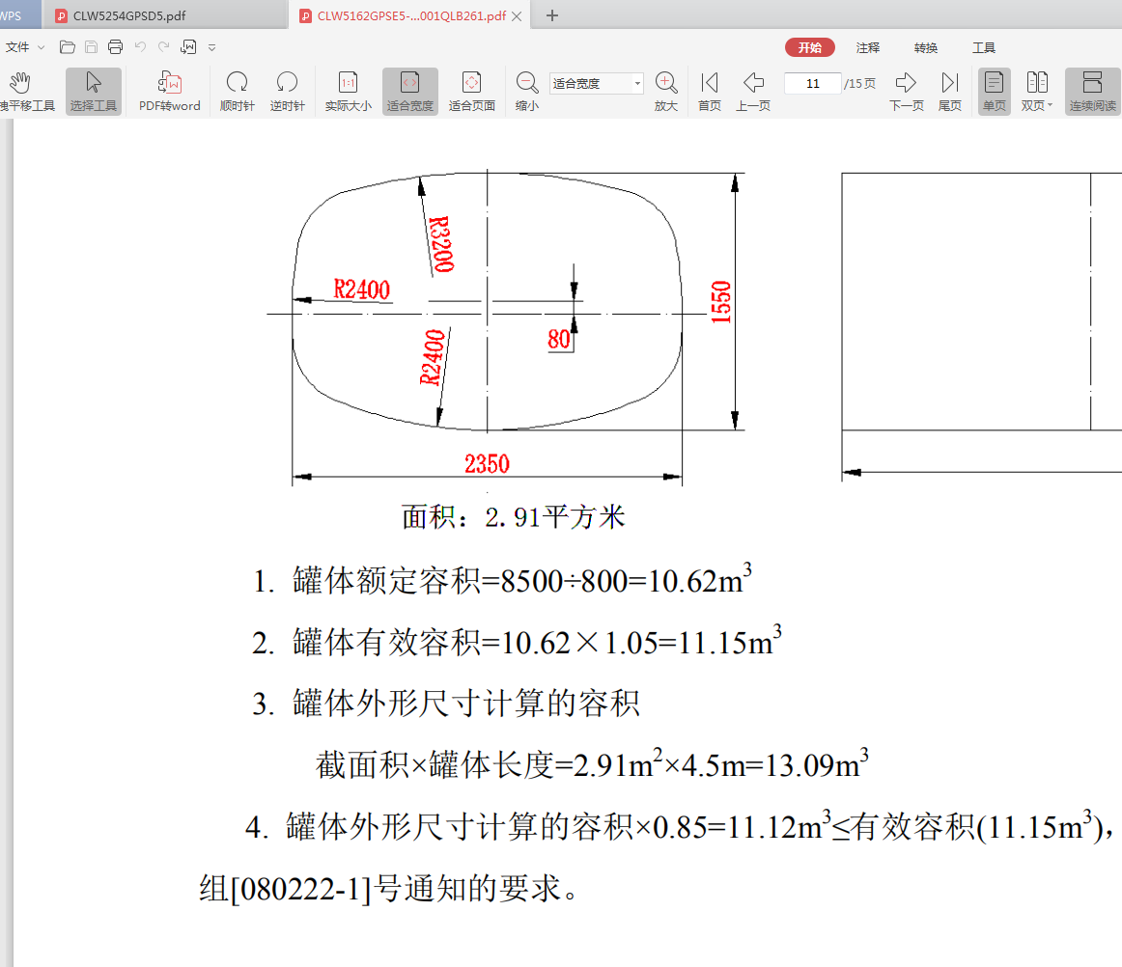Click the PDF转word conversion icon

point(169,90)
